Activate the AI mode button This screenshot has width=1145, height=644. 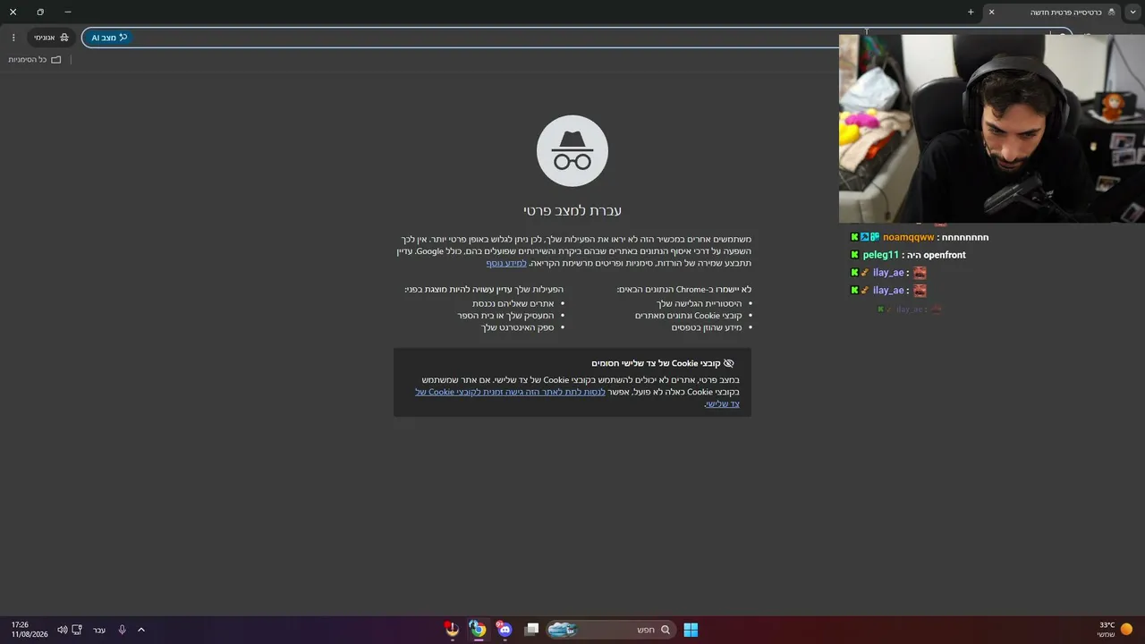(109, 38)
